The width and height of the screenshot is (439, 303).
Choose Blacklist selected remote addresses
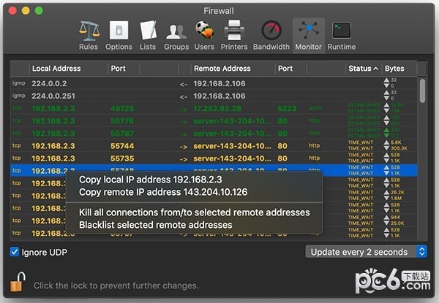click(x=156, y=225)
